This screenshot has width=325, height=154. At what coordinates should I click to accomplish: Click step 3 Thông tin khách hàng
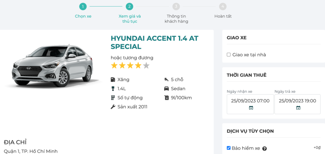point(176,6)
